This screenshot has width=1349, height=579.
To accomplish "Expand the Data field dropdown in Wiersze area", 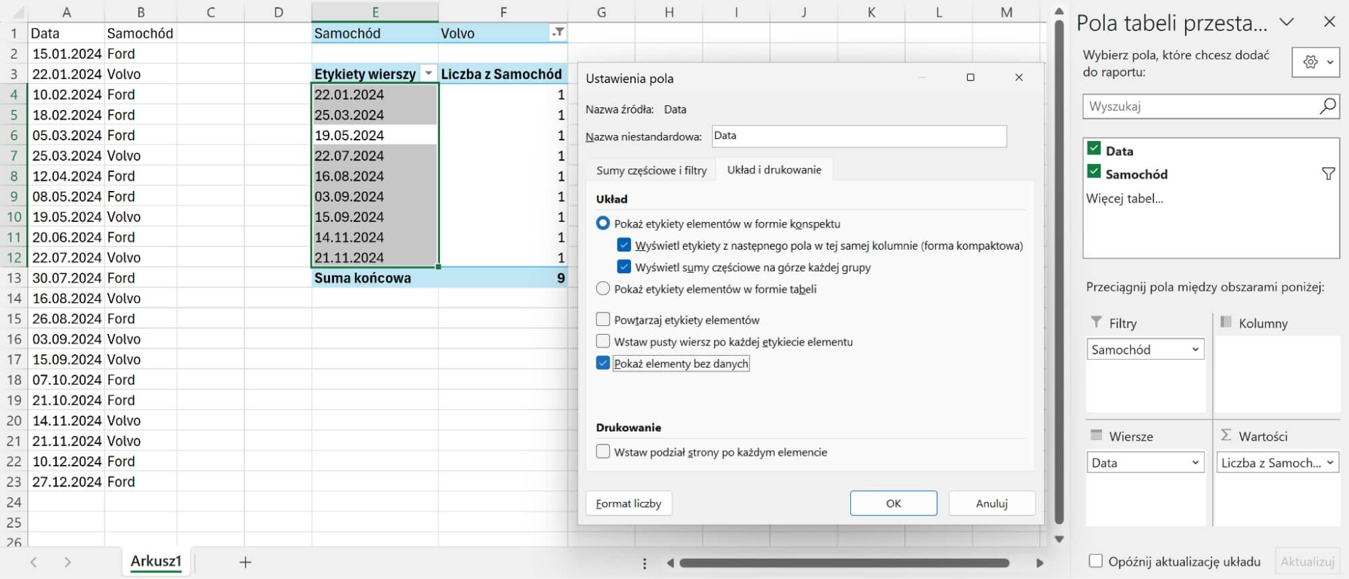I will [x=1194, y=463].
